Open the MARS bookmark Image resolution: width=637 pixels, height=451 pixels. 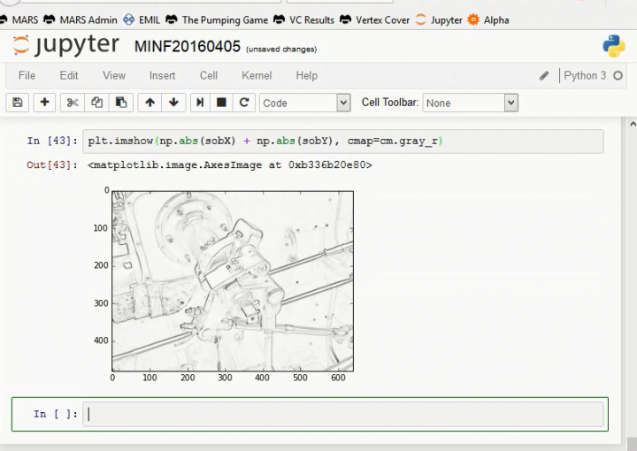tap(19, 19)
